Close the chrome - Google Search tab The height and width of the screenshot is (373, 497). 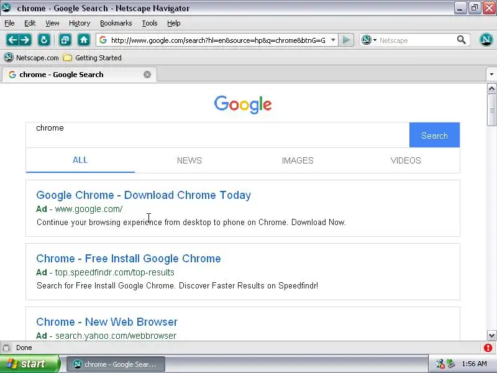pos(147,75)
